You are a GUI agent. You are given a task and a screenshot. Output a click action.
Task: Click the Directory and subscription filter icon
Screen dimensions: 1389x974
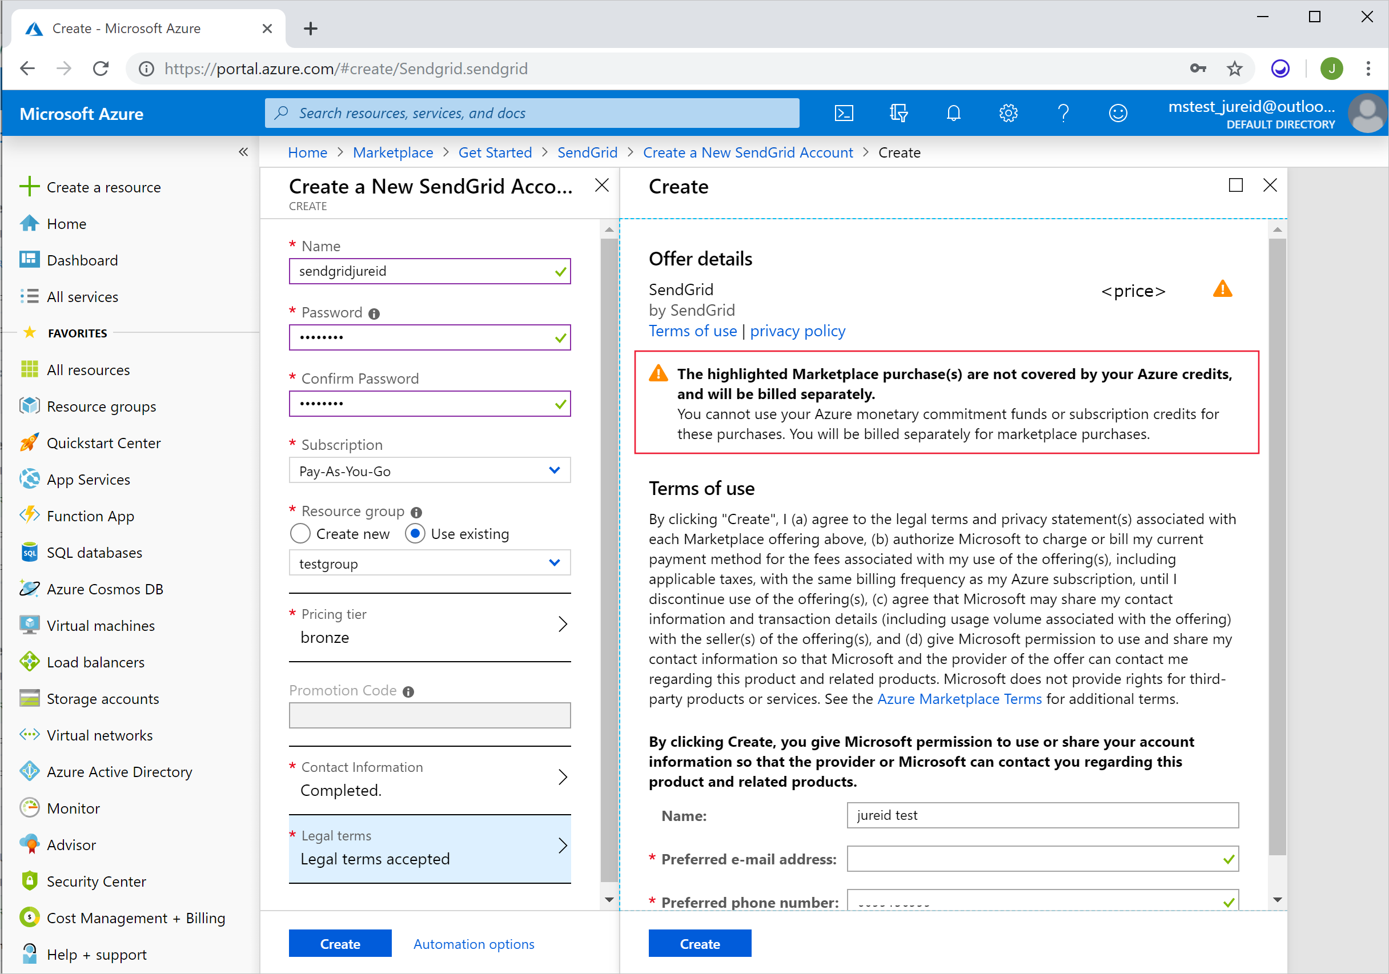pos(898,113)
